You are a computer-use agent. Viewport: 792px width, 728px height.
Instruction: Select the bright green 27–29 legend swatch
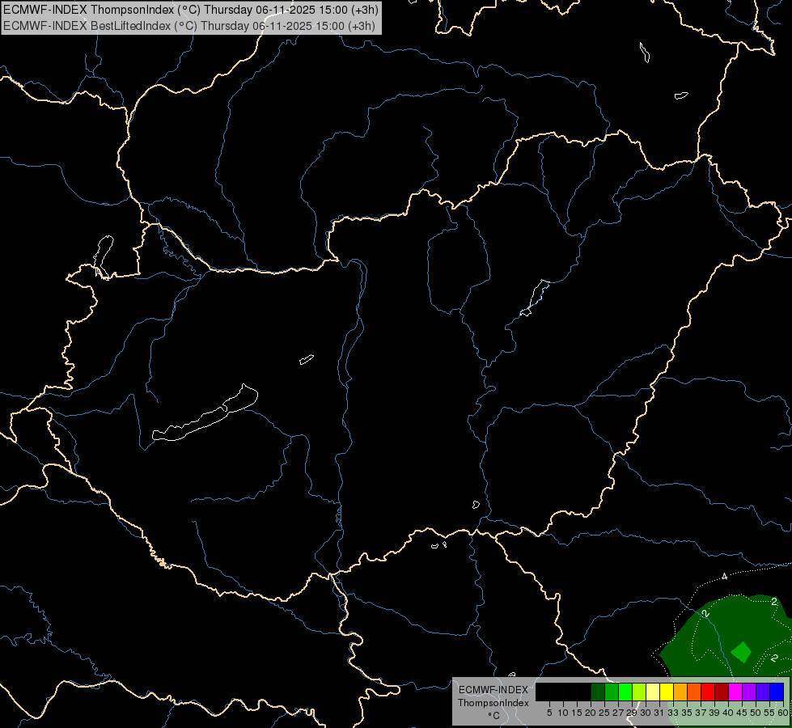[625, 692]
